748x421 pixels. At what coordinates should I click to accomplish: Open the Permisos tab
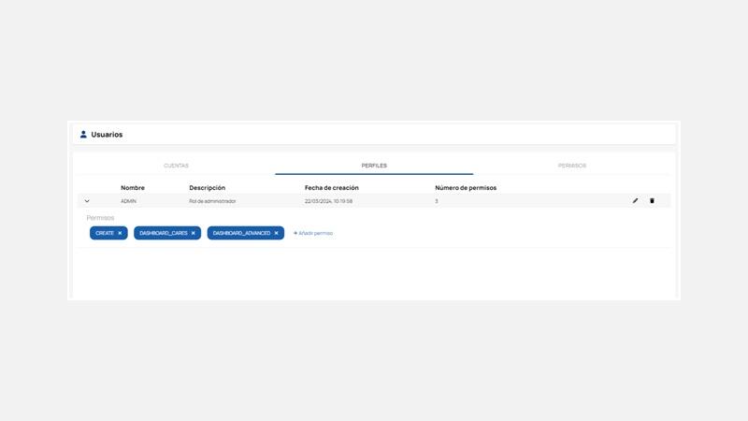tap(572, 166)
